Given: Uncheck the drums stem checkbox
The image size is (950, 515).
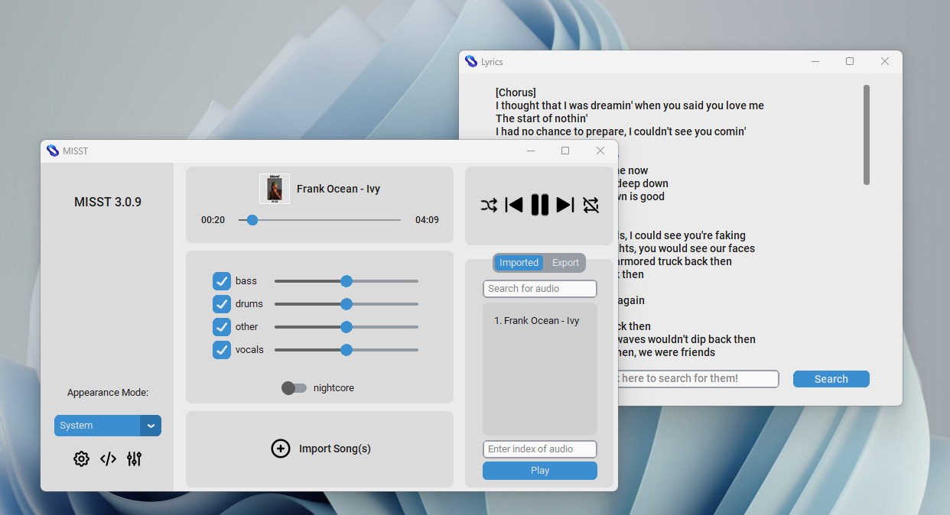Looking at the screenshot, I should coord(222,304).
